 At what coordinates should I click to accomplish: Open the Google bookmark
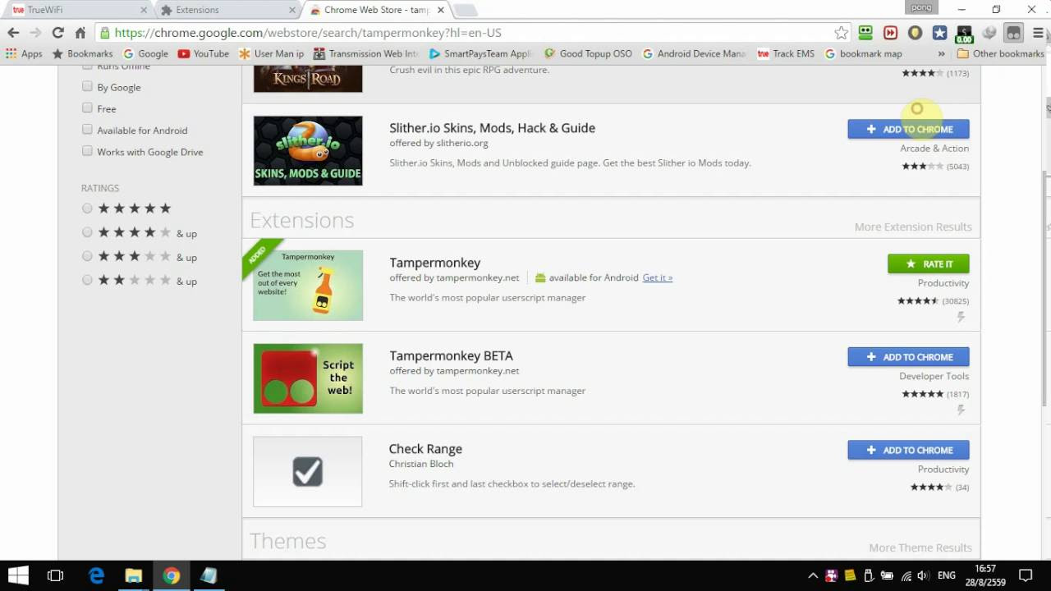(x=145, y=53)
